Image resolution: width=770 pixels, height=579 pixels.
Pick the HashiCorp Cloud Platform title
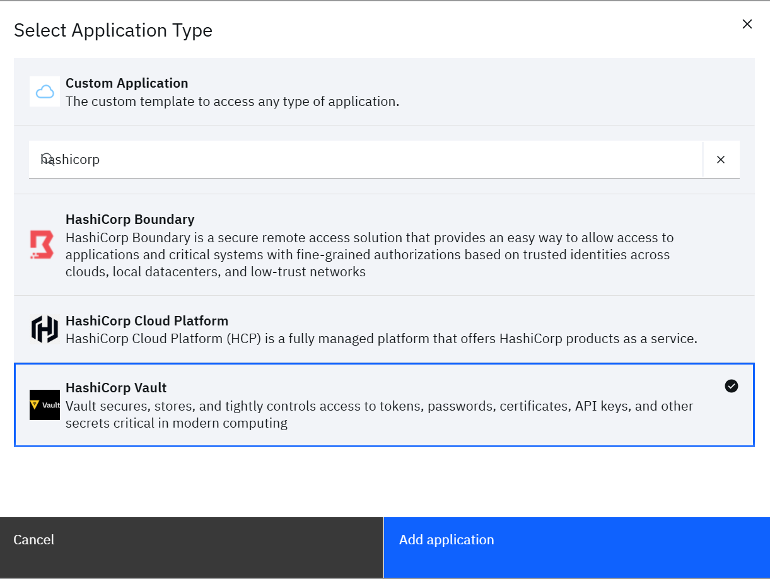(147, 321)
